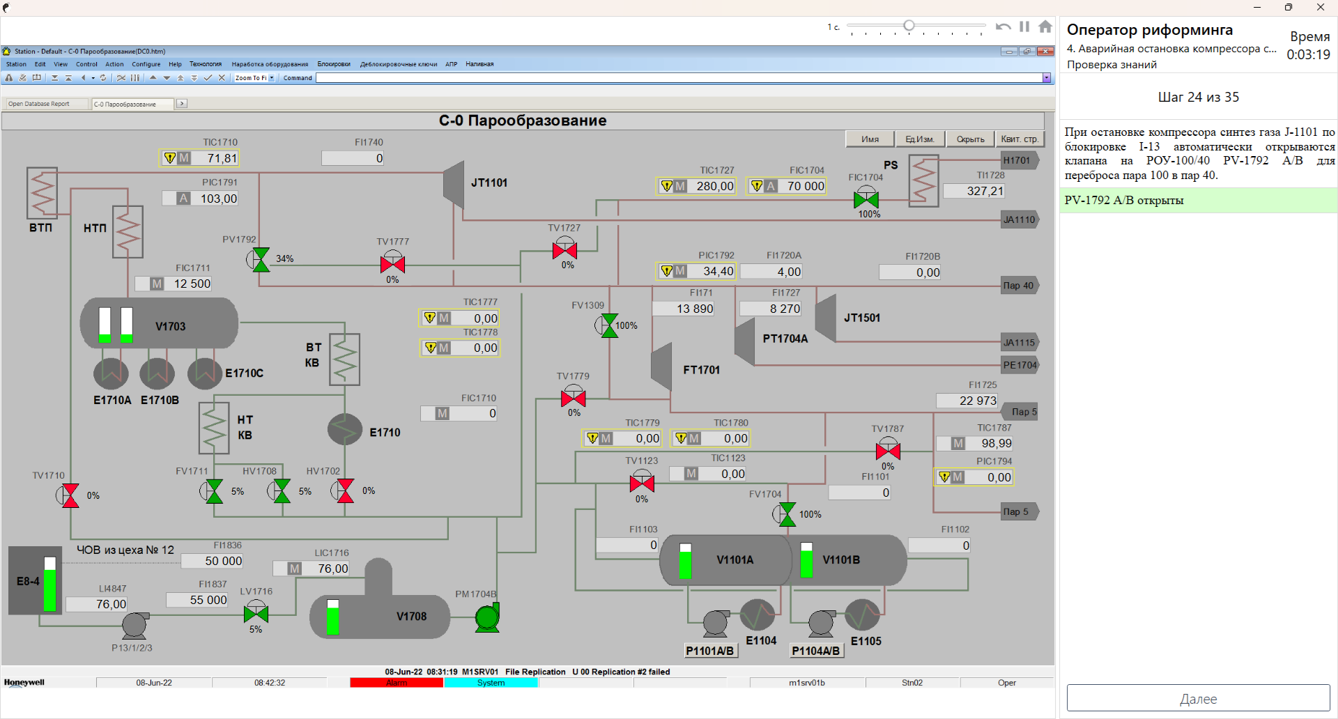Click the cyan System status indicator
The width and height of the screenshot is (1338, 719).
[x=491, y=683]
